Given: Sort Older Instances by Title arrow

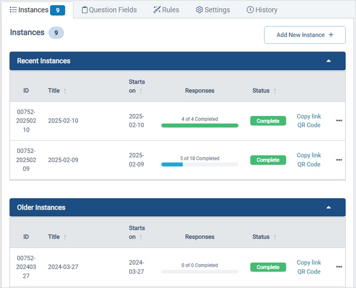Looking at the screenshot, I should click(x=65, y=237).
